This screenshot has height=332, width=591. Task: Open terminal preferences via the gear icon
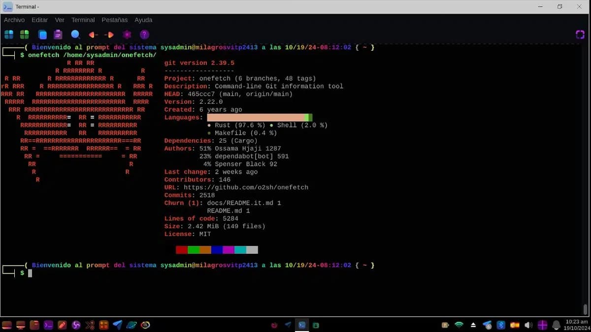127,34
